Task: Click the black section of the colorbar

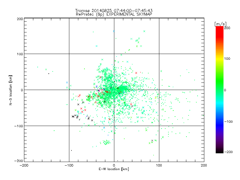Action: coord(220,151)
